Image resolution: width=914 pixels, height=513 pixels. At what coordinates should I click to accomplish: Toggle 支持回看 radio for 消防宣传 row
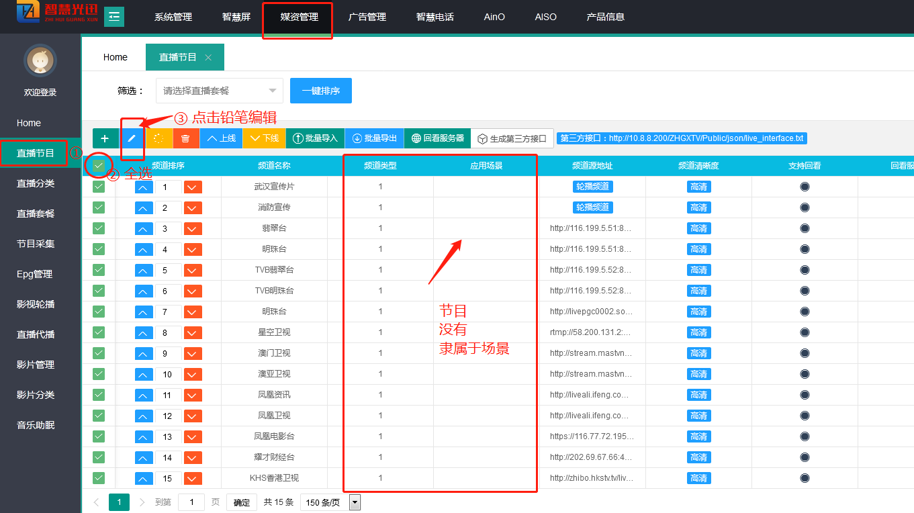tap(805, 207)
